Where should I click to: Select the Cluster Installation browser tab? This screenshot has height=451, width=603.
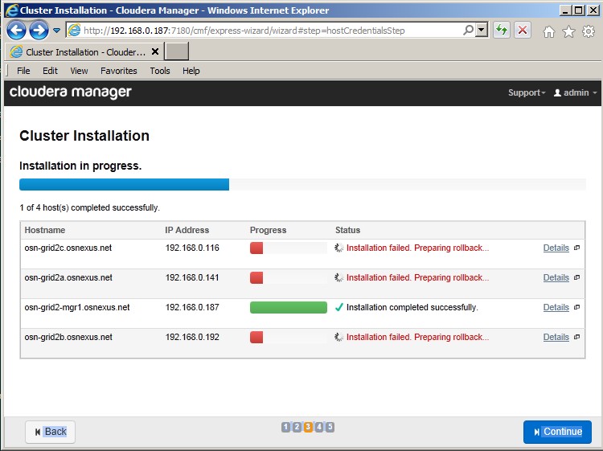(84, 52)
